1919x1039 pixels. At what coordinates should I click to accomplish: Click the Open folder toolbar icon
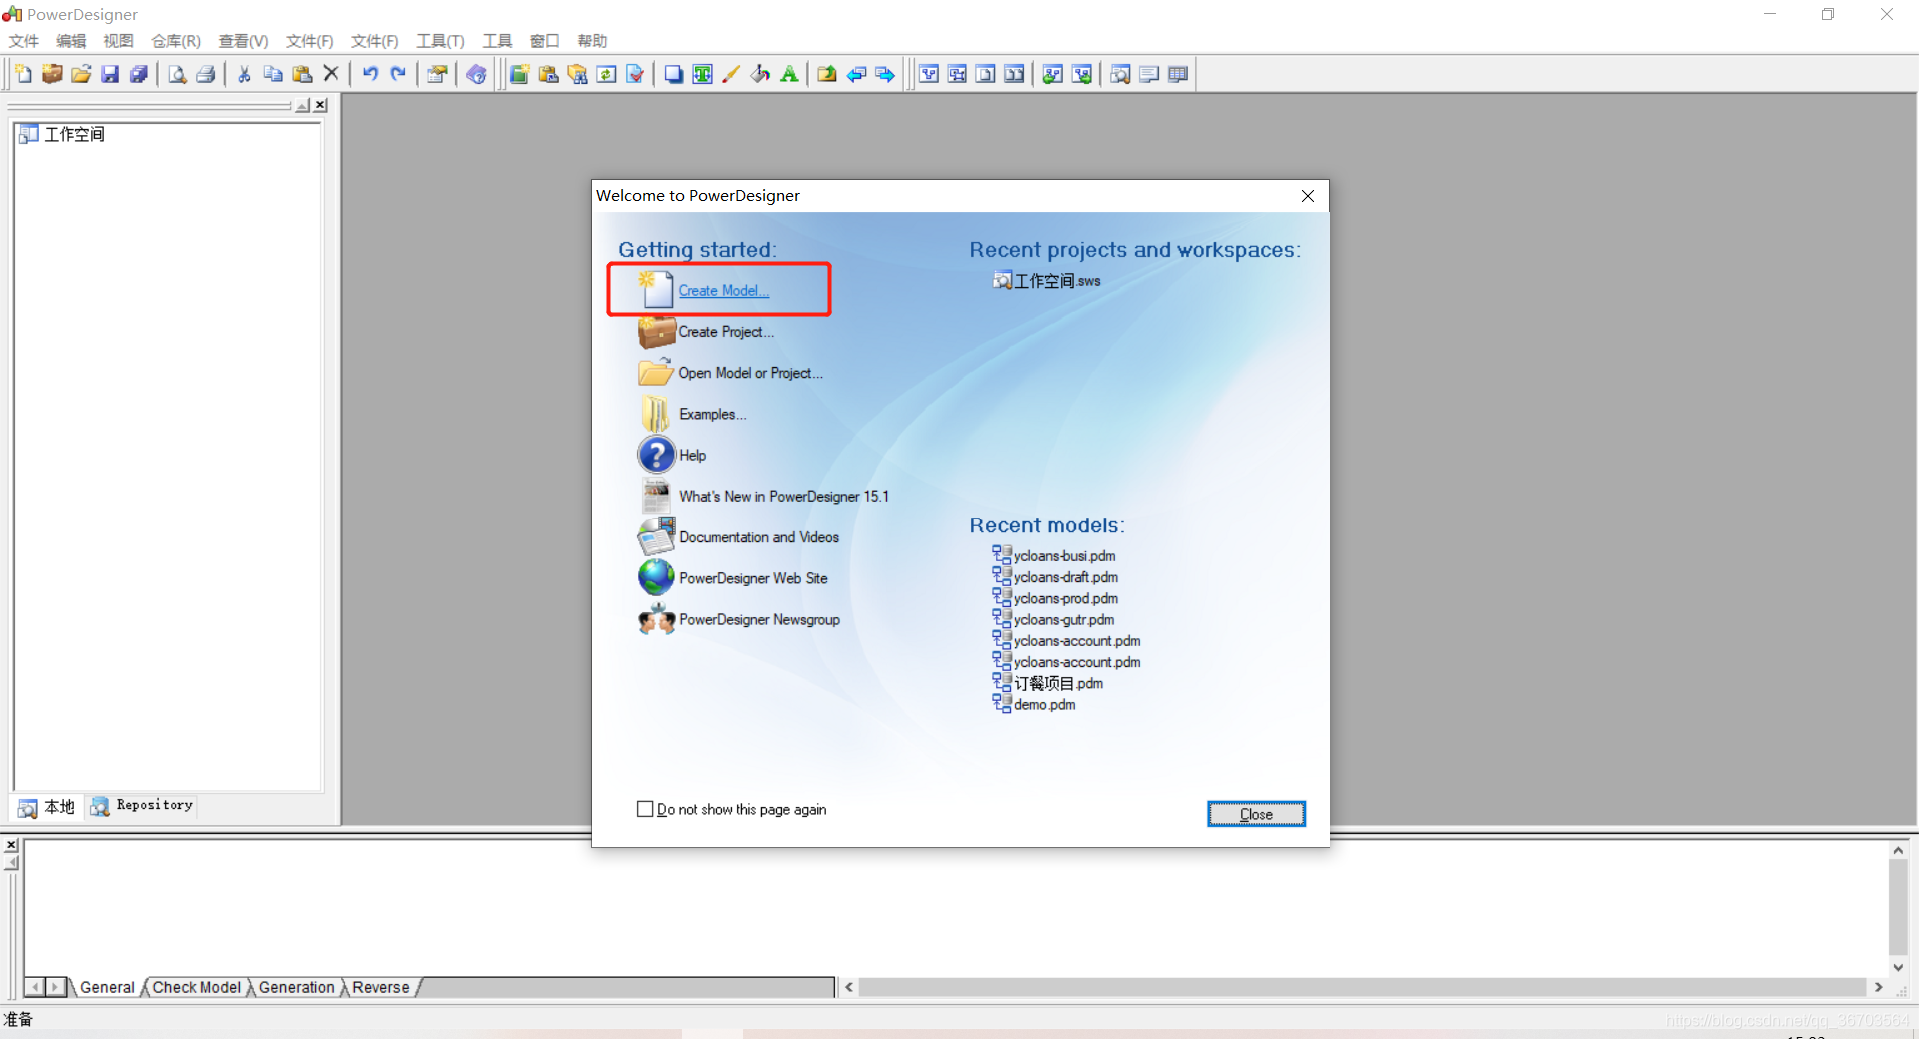click(81, 74)
